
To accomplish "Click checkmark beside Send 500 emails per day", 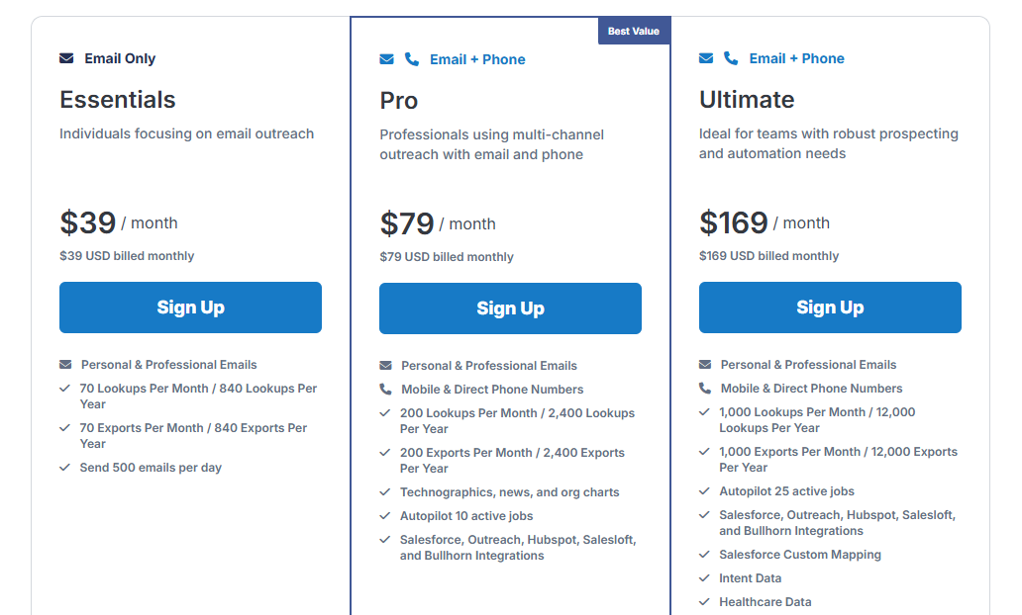I will [x=65, y=468].
